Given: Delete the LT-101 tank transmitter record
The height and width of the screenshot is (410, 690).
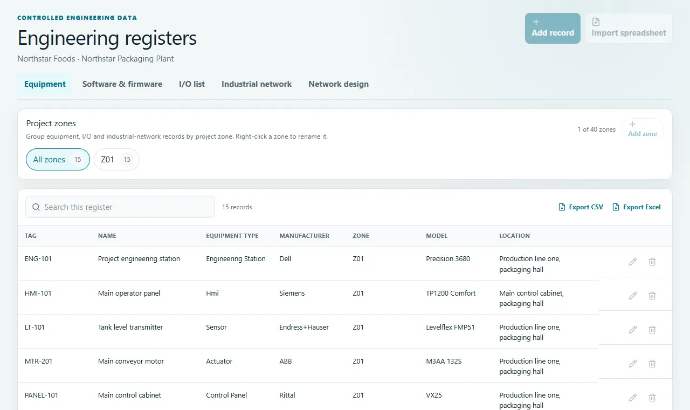Looking at the screenshot, I should (x=652, y=330).
